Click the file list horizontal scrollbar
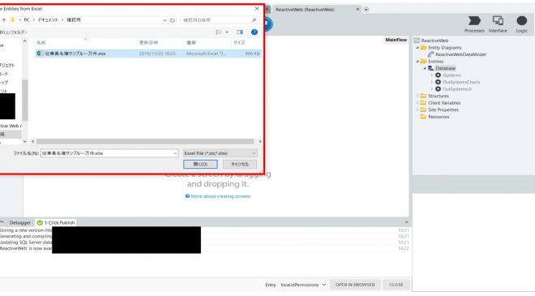 tap(145, 141)
